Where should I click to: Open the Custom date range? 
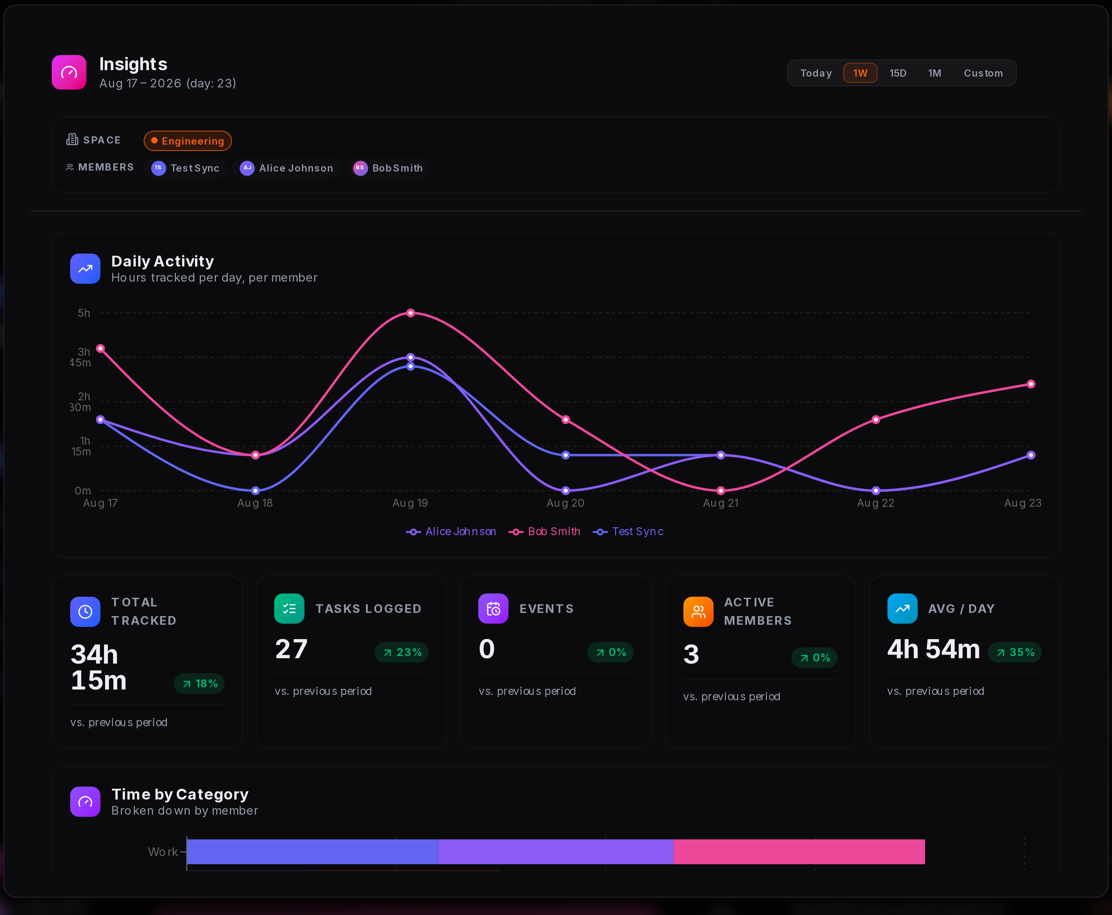pos(983,73)
